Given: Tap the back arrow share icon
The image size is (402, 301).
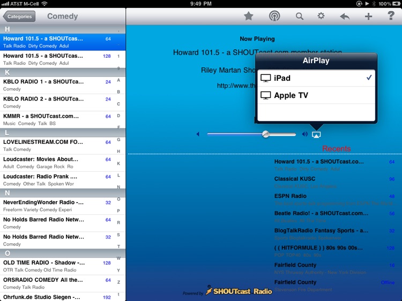Looking at the screenshot, I should 345,17.
